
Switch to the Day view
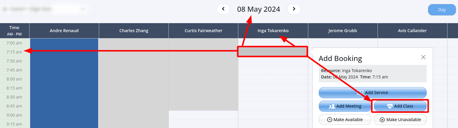pos(442,10)
